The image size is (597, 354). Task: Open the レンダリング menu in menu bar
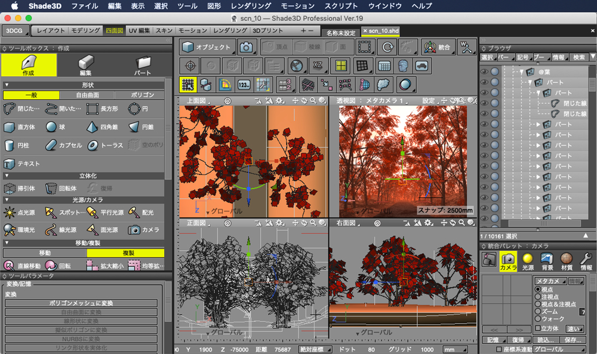point(251,6)
